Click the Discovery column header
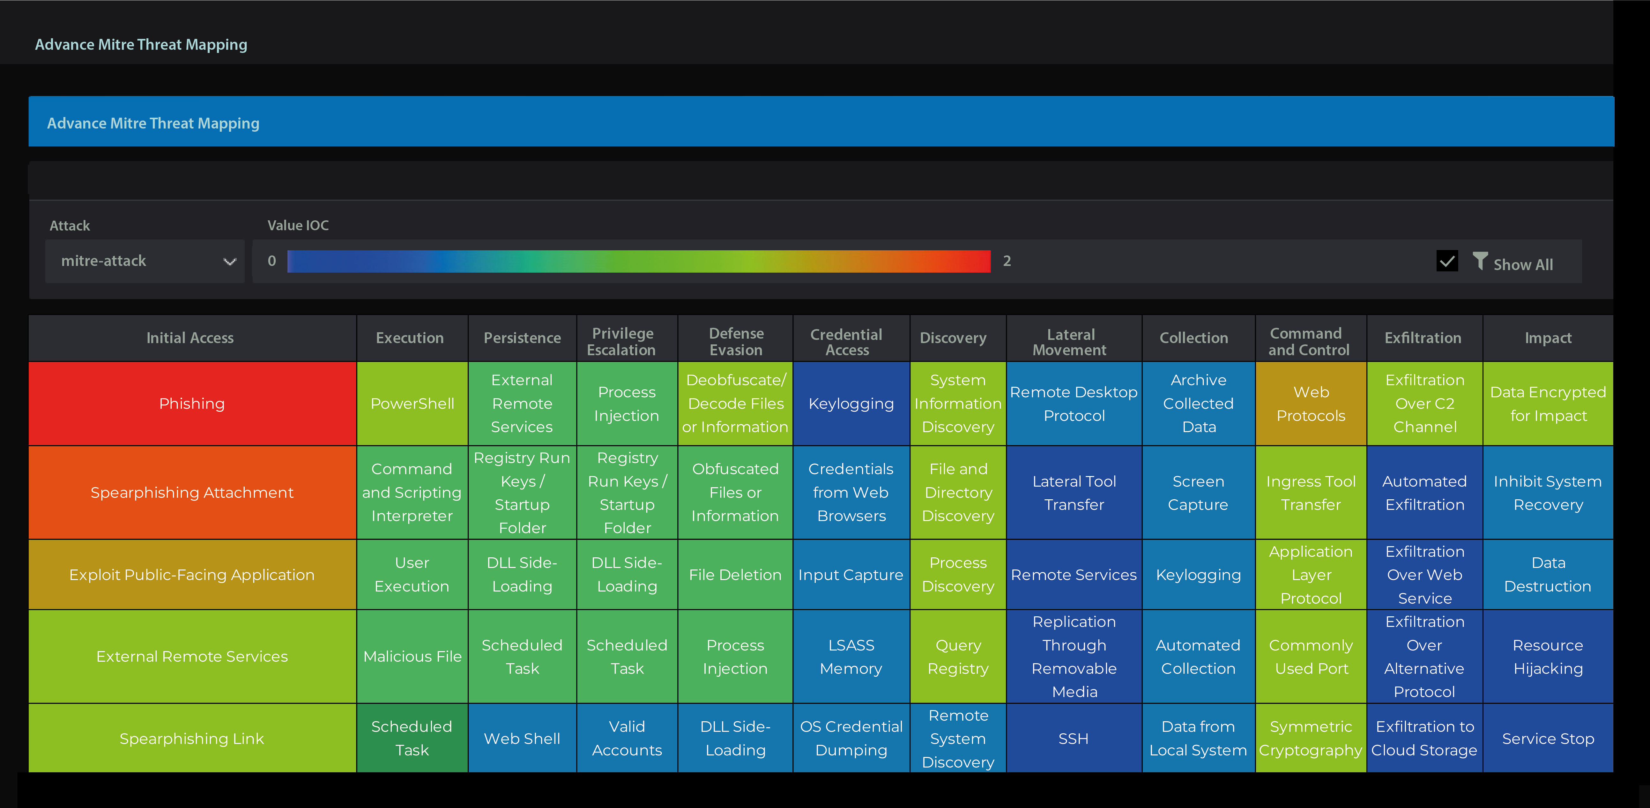 click(958, 338)
